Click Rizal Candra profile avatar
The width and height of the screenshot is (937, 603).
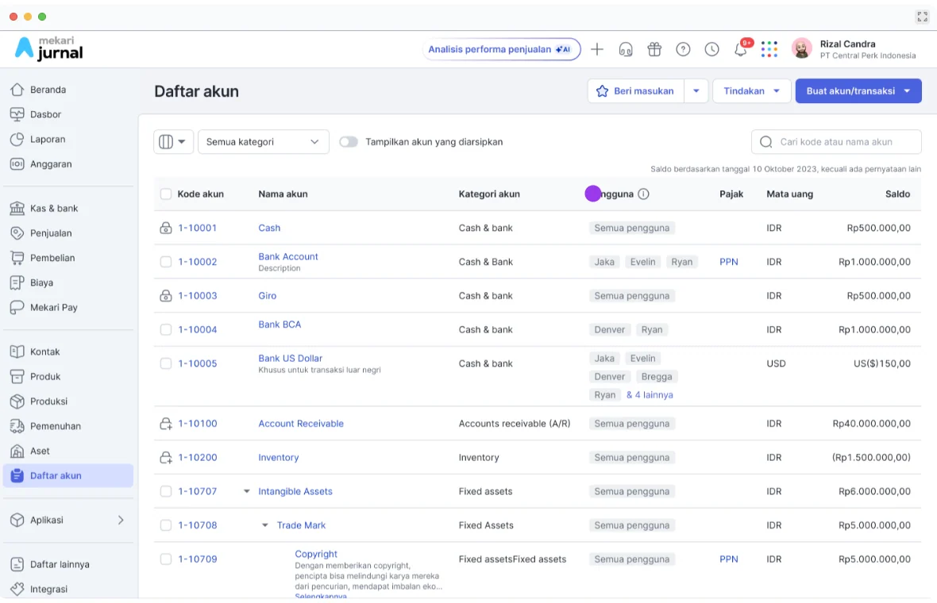coord(801,48)
